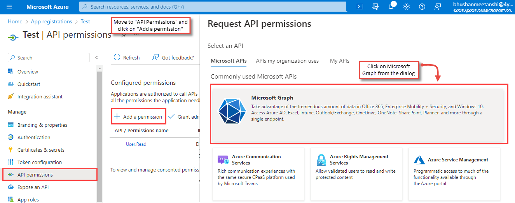Click the Expose an API cloud icon
Screen dimensions: 515x203
[10, 187]
